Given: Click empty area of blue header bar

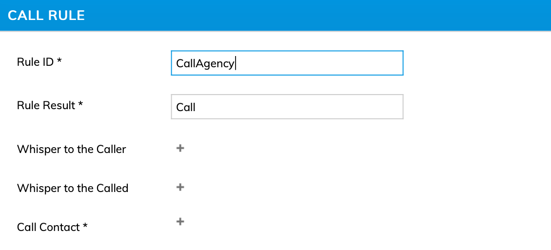Looking at the screenshot, I should (x=317, y=15).
